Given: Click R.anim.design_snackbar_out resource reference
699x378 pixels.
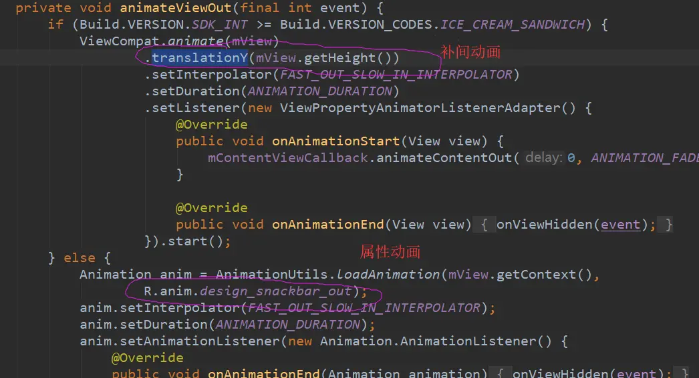Looking at the screenshot, I should coord(248,291).
